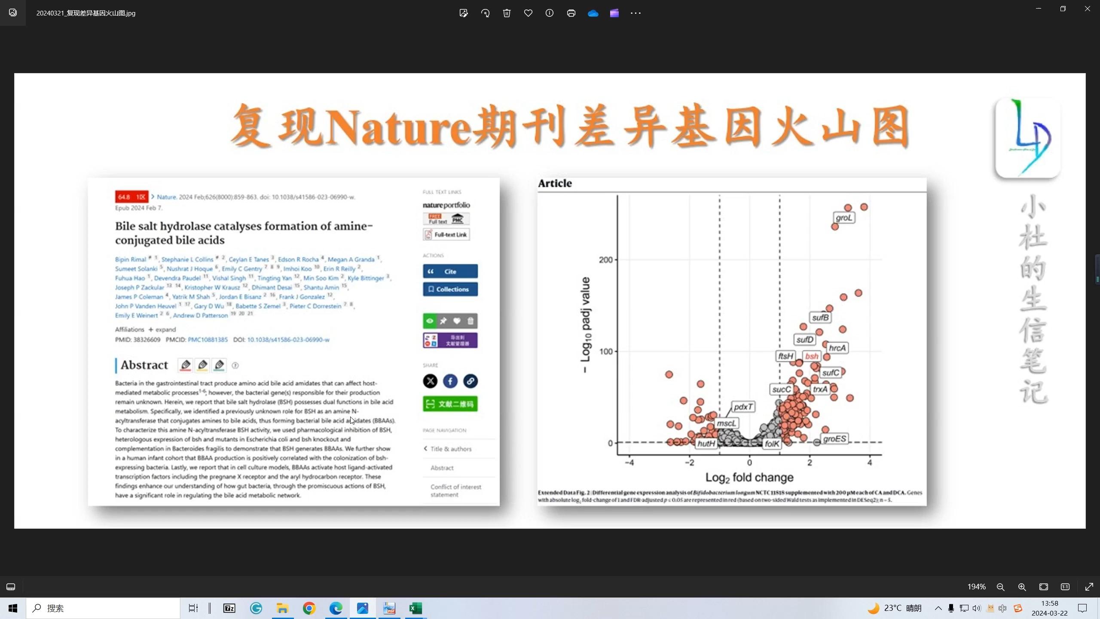The width and height of the screenshot is (1100, 619).
Task: View image at 1:1 actual size
Action: (1065, 587)
